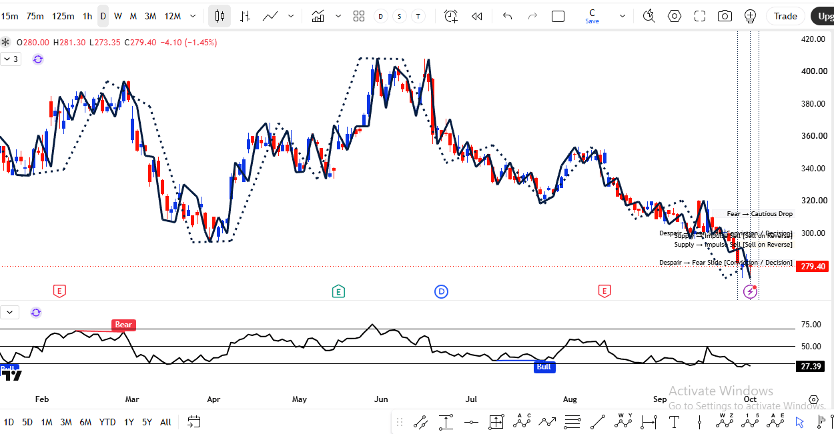This screenshot has width=834, height=434.
Task: Expand the time interval dropdown
Action: pyautogui.click(x=193, y=16)
